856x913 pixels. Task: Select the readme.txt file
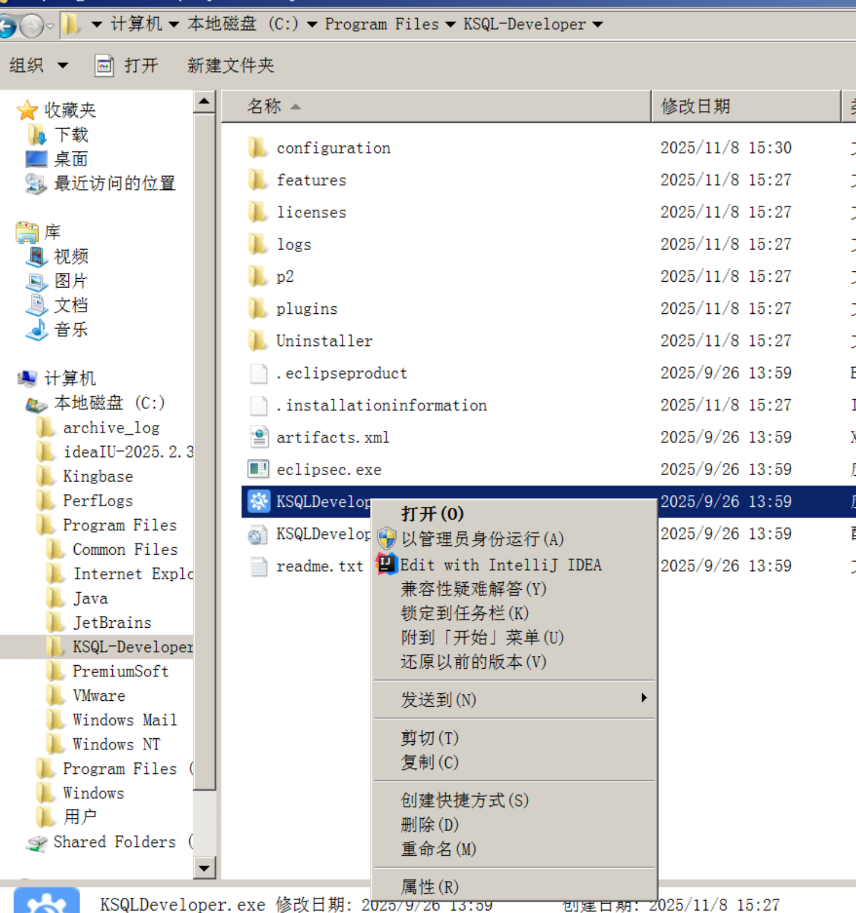[319, 565]
